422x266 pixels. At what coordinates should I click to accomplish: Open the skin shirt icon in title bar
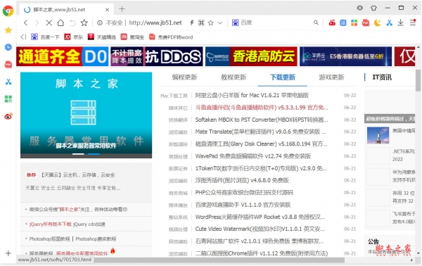tap(373, 8)
